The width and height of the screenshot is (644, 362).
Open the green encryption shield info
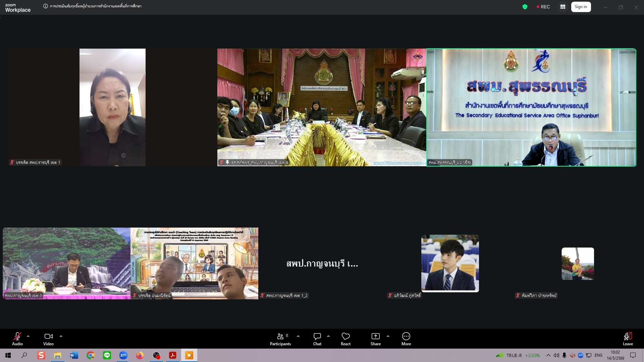(525, 7)
